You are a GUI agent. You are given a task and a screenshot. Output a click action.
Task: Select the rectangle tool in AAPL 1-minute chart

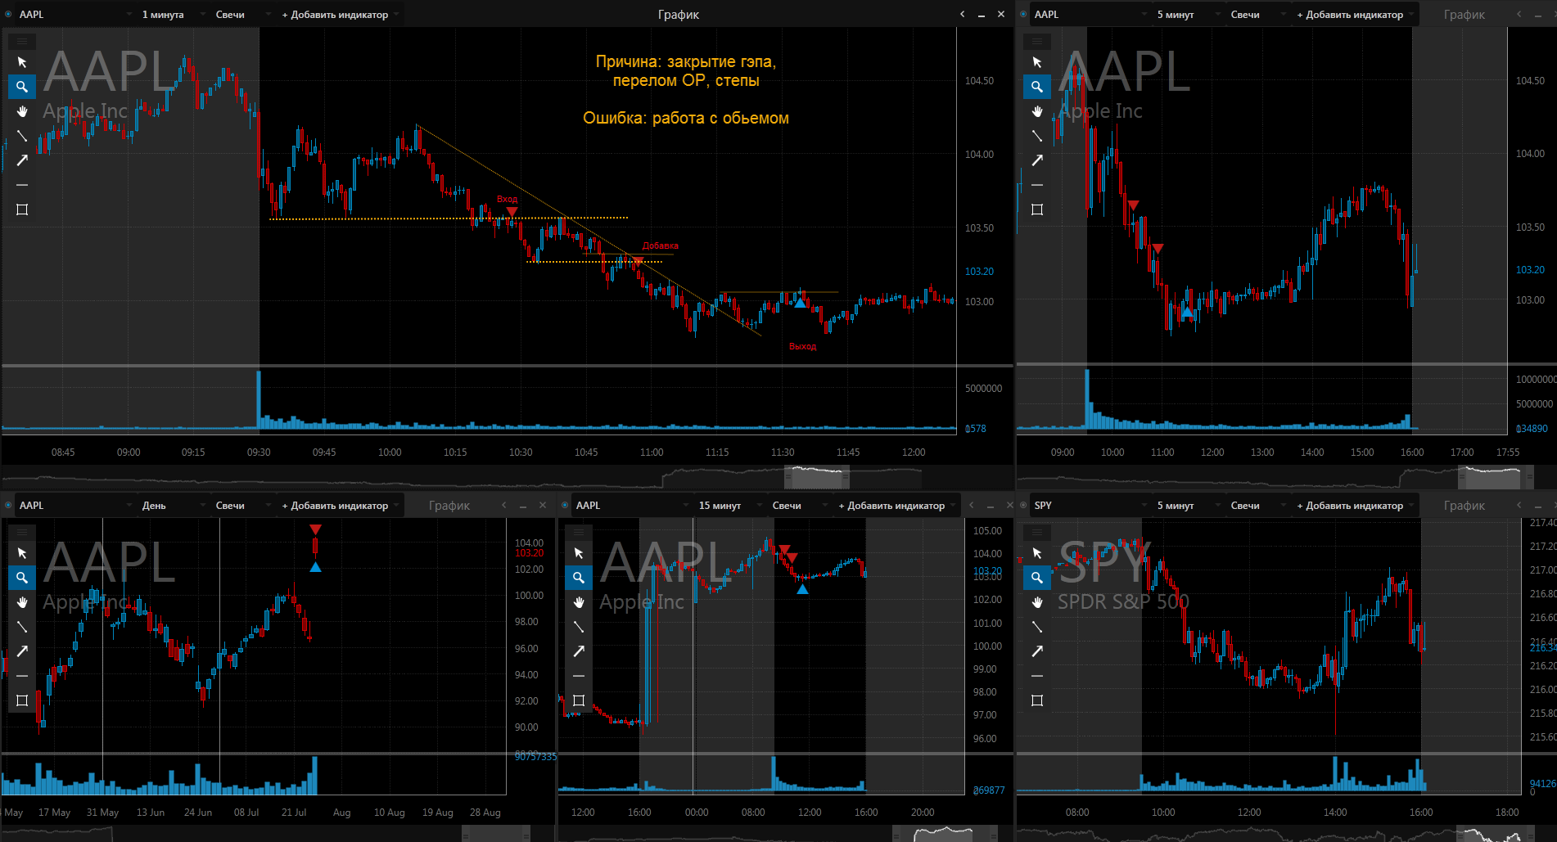point(22,209)
